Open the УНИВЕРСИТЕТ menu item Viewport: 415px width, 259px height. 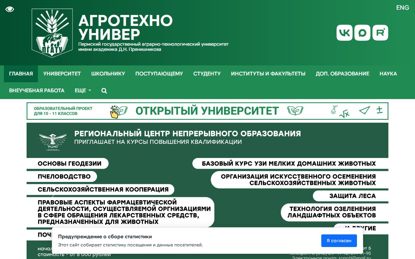click(x=62, y=74)
